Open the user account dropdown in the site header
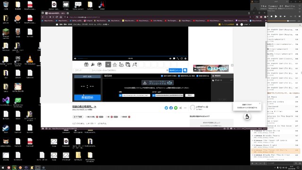 point(245,25)
